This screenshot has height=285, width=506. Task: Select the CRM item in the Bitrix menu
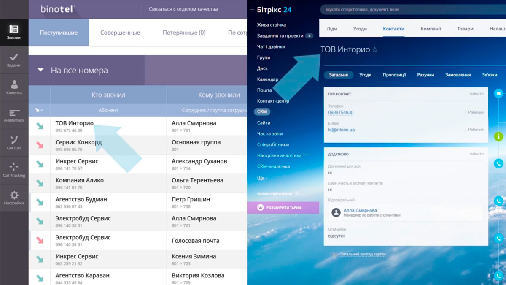(262, 112)
